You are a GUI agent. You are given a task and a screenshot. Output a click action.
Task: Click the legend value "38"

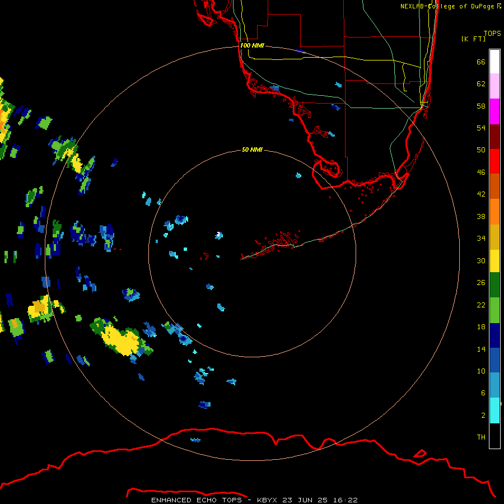(481, 216)
